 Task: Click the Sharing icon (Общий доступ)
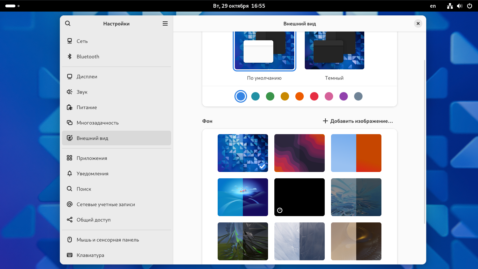[69, 220]
